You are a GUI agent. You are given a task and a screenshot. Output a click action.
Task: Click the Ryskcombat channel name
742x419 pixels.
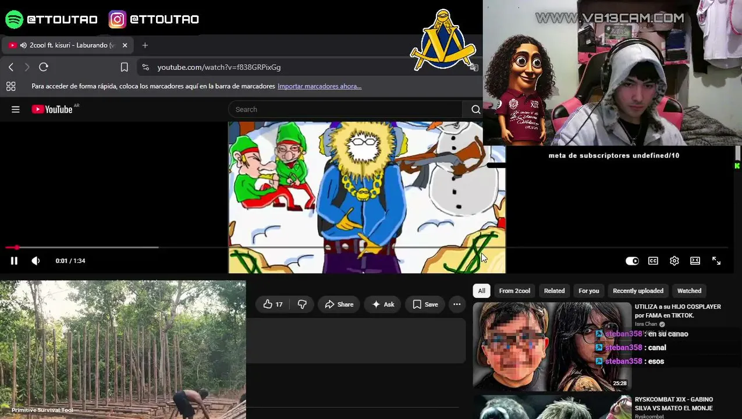[649, 417]
